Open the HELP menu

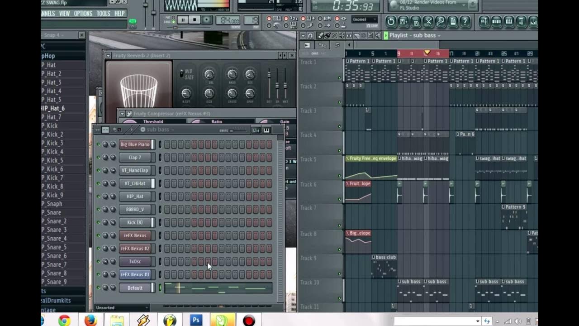(x=119, y=14)
